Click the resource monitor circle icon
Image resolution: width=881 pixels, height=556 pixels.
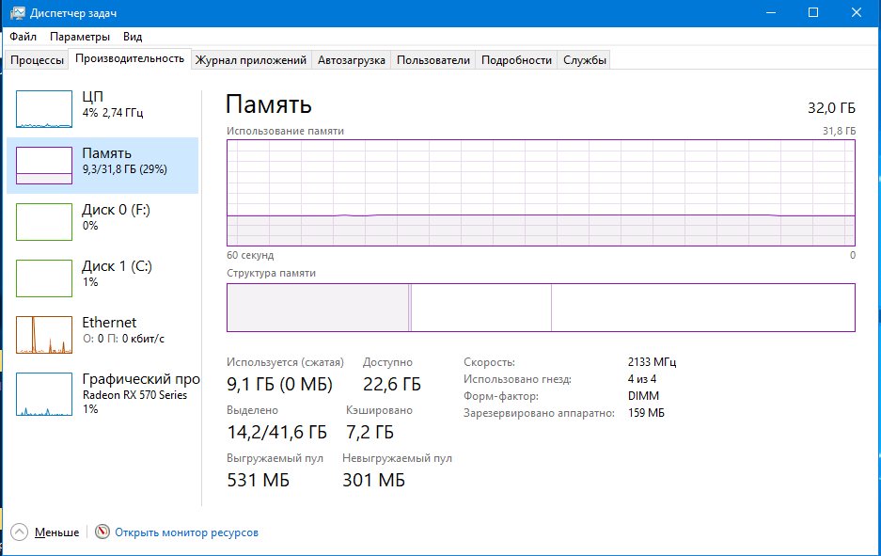pyautogui.click(x=102, y=532)
